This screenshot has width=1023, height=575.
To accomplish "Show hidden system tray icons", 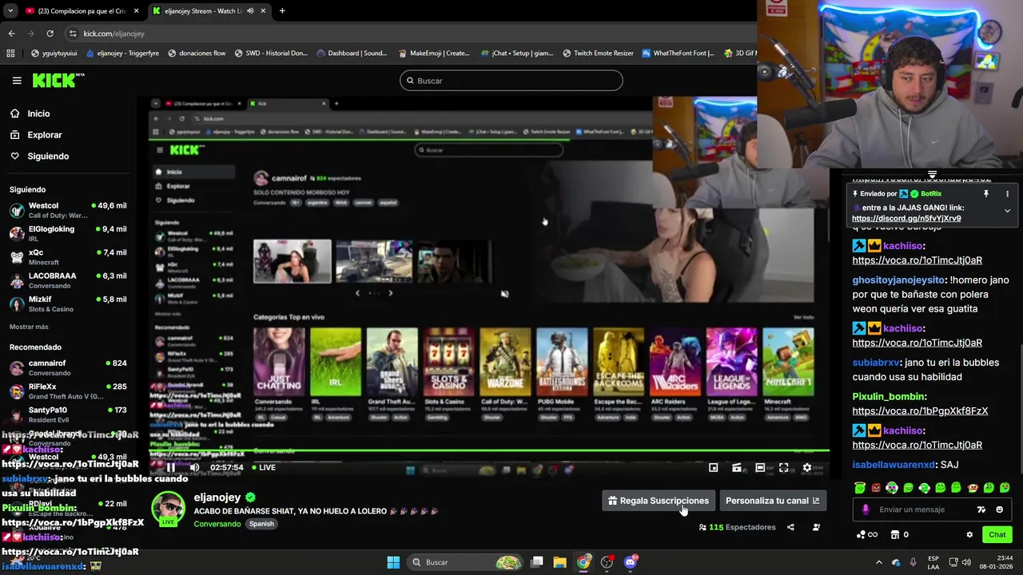I will pos(878,562).
